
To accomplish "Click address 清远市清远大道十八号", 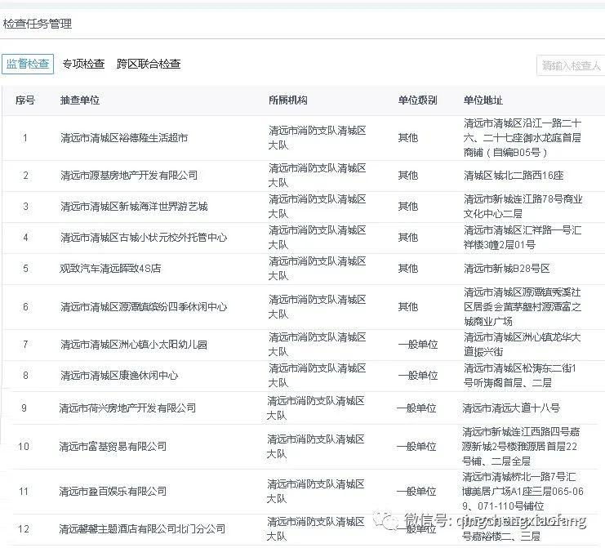I will coord(511,408).
